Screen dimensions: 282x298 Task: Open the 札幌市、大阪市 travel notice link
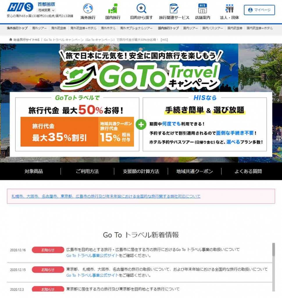pyautogui.click(x=106, y=196)
